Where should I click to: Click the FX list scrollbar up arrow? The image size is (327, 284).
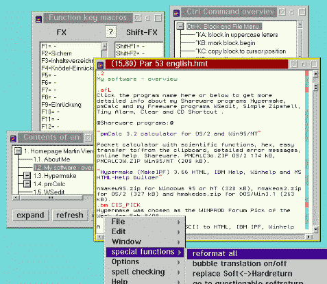point(104,47)
